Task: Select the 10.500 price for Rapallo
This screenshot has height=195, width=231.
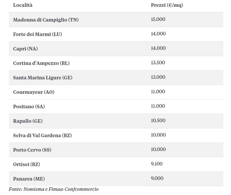Action: (x=158, y=120)
